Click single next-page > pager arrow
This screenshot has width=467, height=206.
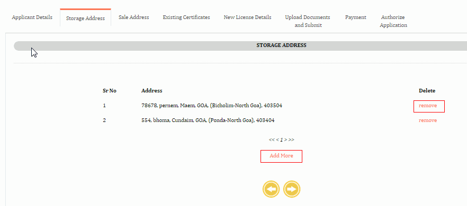coord(285,139)
